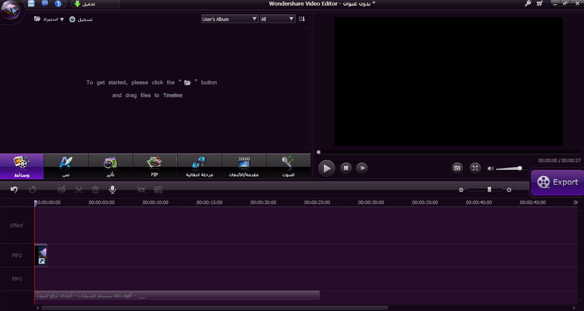Click the استيراد import folder button
This screenshot has height=311, width=584.
pos(46,19)
